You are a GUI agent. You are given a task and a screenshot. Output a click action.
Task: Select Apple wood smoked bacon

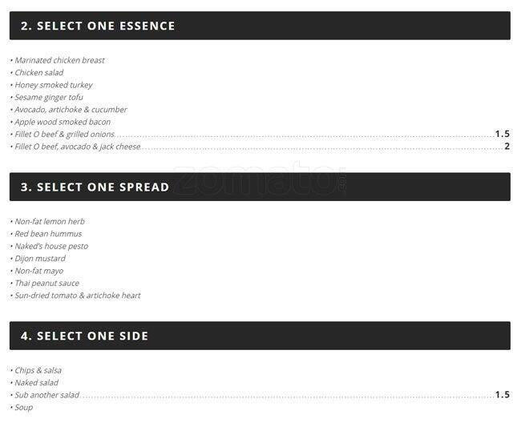[63, 122]
